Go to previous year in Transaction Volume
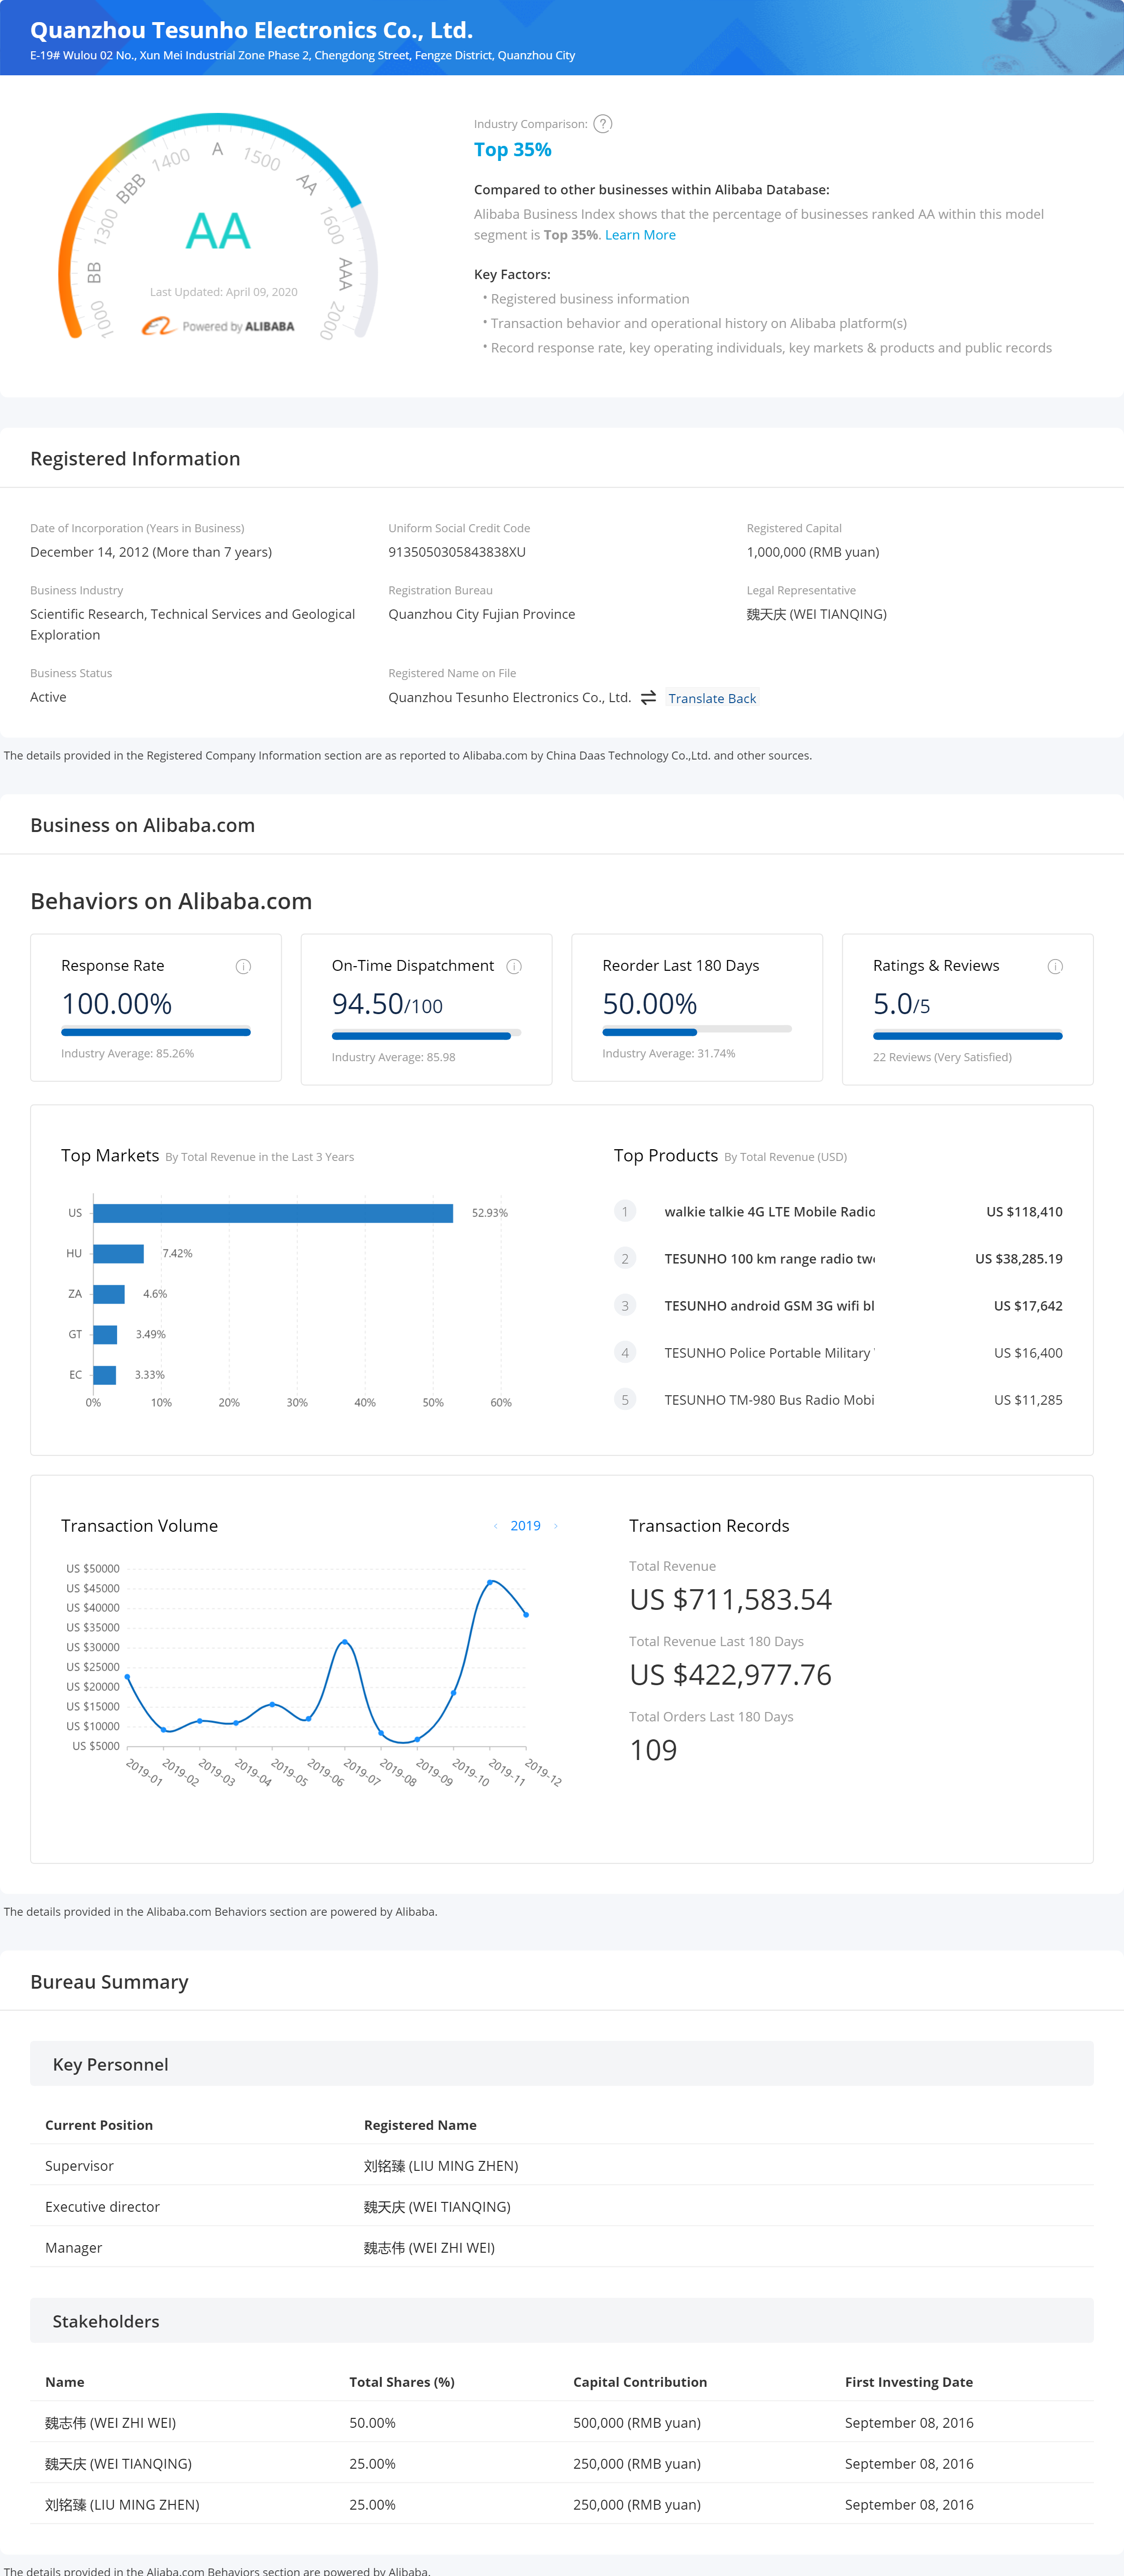Viewport: 1124px width, 2576px height. (496, 1526)
